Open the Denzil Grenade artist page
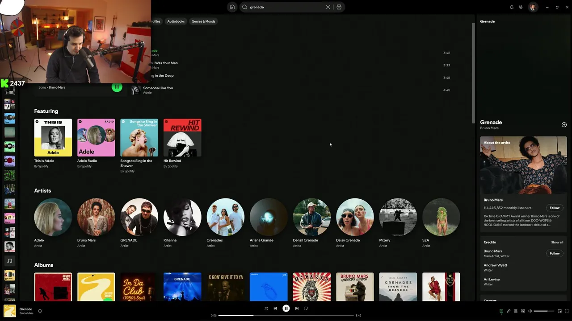 tap(312, 217)
